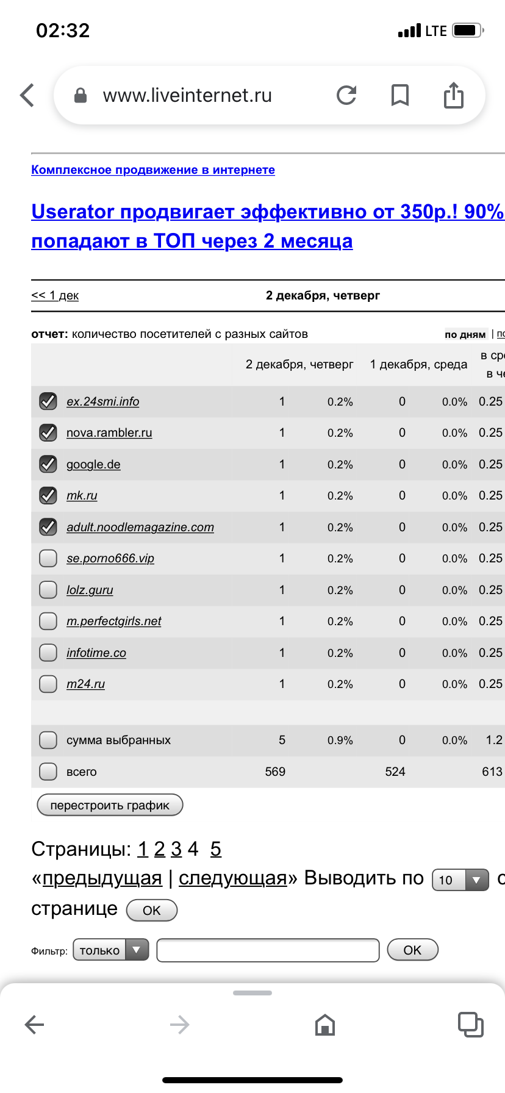Tick the m24.ru checkbox
Image resolution: width=505 pixels, height=1093 pixels.
coord(48,684)
